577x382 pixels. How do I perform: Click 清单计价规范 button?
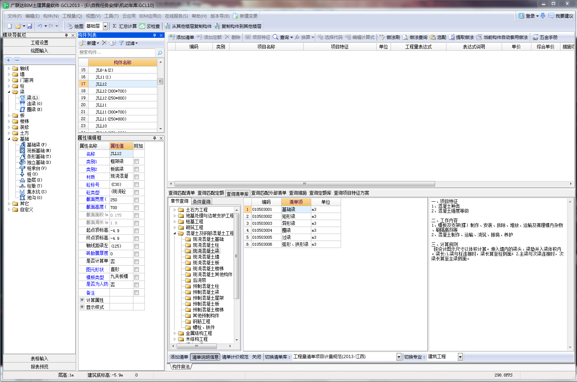click(x=235, y=357)
